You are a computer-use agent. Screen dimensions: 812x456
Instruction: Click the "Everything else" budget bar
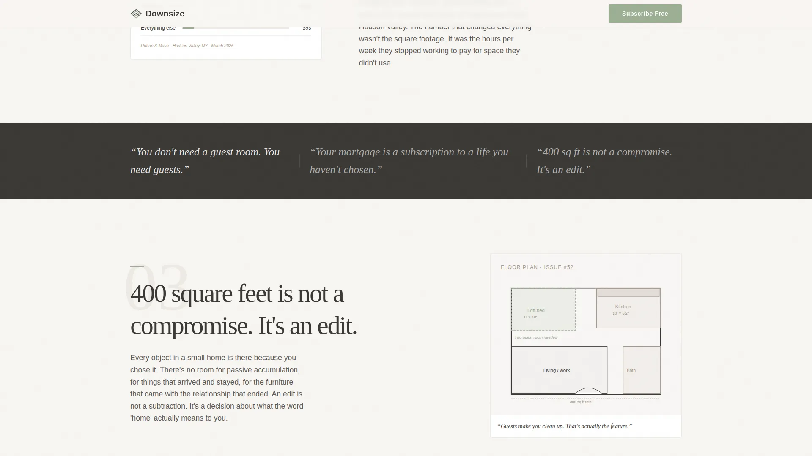point(236,28)
